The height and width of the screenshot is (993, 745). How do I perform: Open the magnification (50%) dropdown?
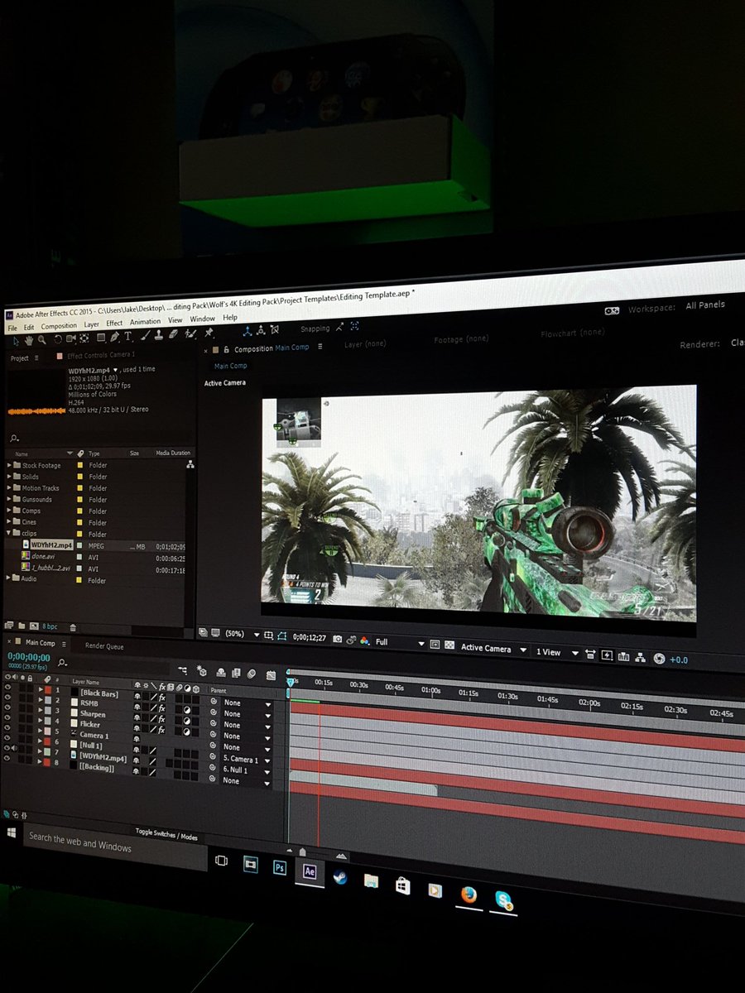(240, 635)
